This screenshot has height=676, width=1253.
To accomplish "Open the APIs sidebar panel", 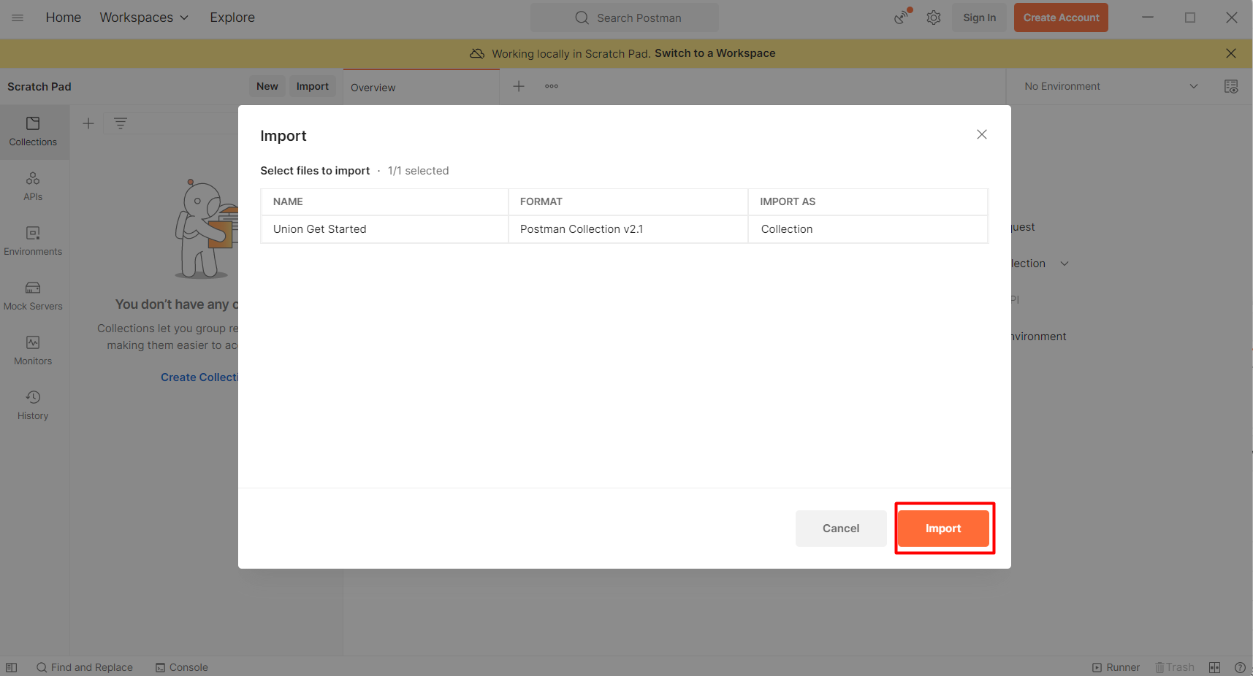I will point(33,187).
